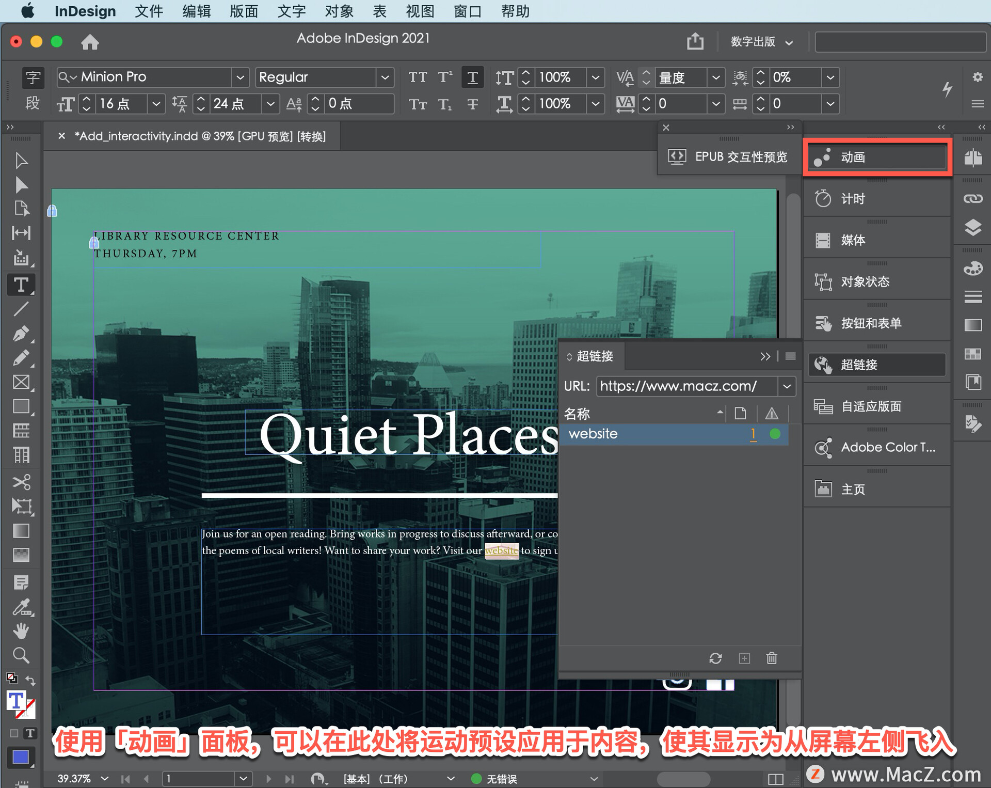The image size is (991, 788).
Task: Toggle the green status dot for website
Action: pos(775,434)
